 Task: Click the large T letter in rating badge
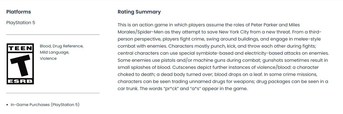coord(20,65)
